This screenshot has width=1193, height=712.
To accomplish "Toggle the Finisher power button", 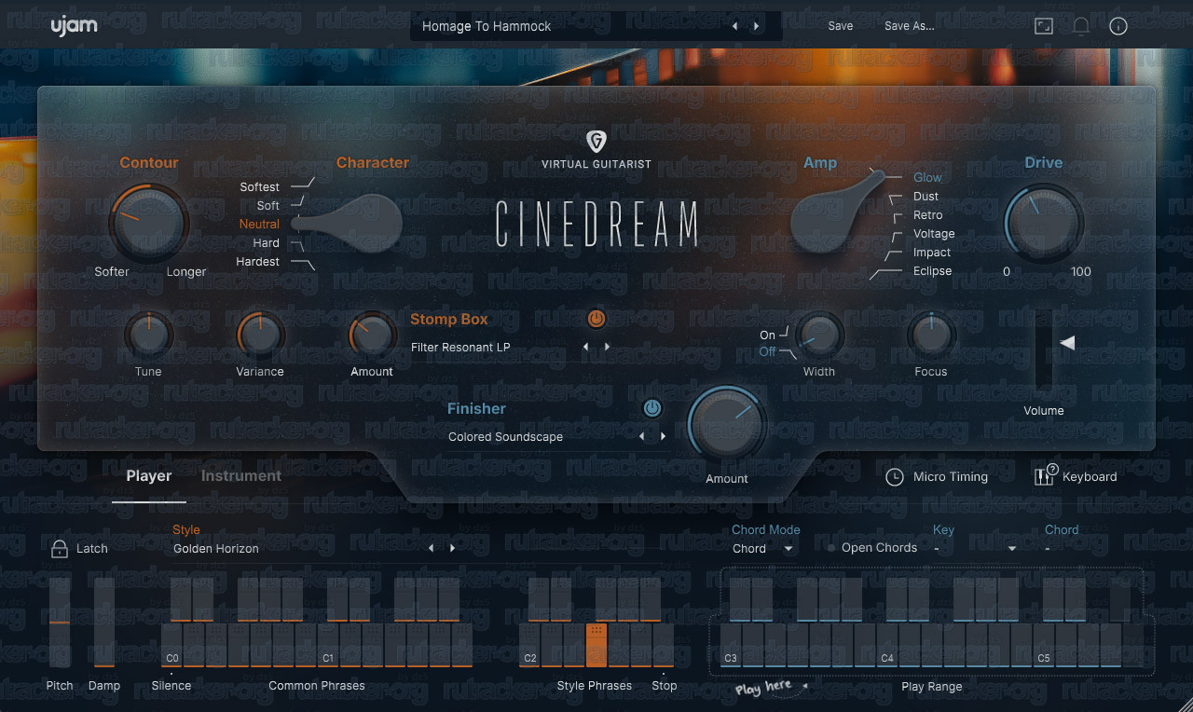I will pos(652,408).
